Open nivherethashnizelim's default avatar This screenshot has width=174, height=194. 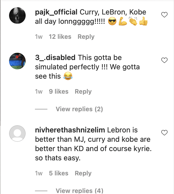click(x=17, y=133)
